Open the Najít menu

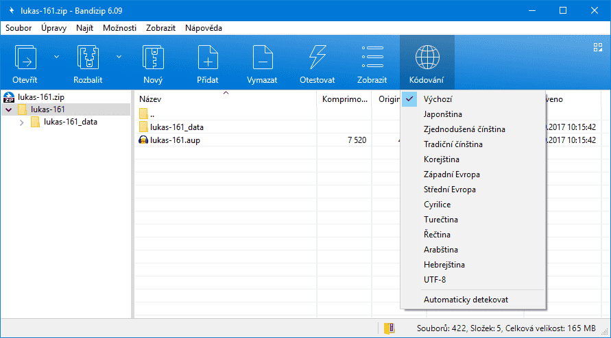[x=84, y=28]
